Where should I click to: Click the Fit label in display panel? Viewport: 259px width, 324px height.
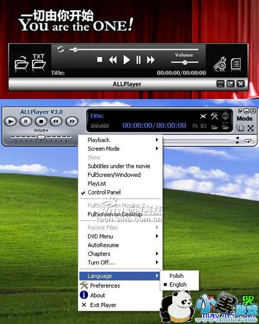point(195,126)
